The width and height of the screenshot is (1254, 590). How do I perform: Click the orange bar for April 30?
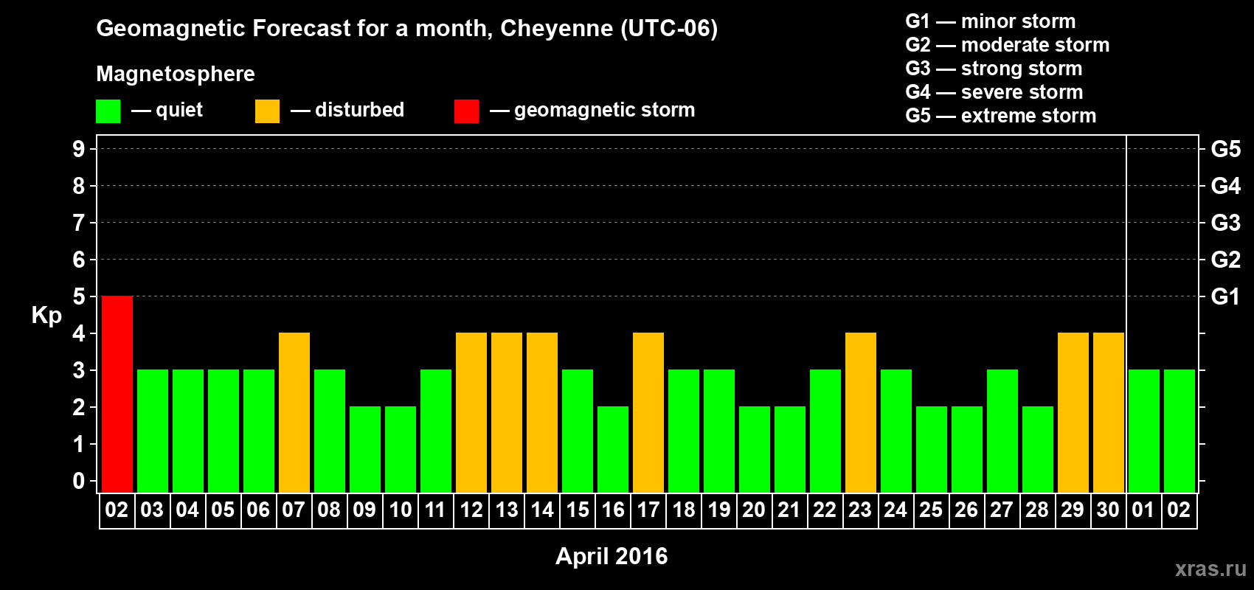pos(1109,413)
